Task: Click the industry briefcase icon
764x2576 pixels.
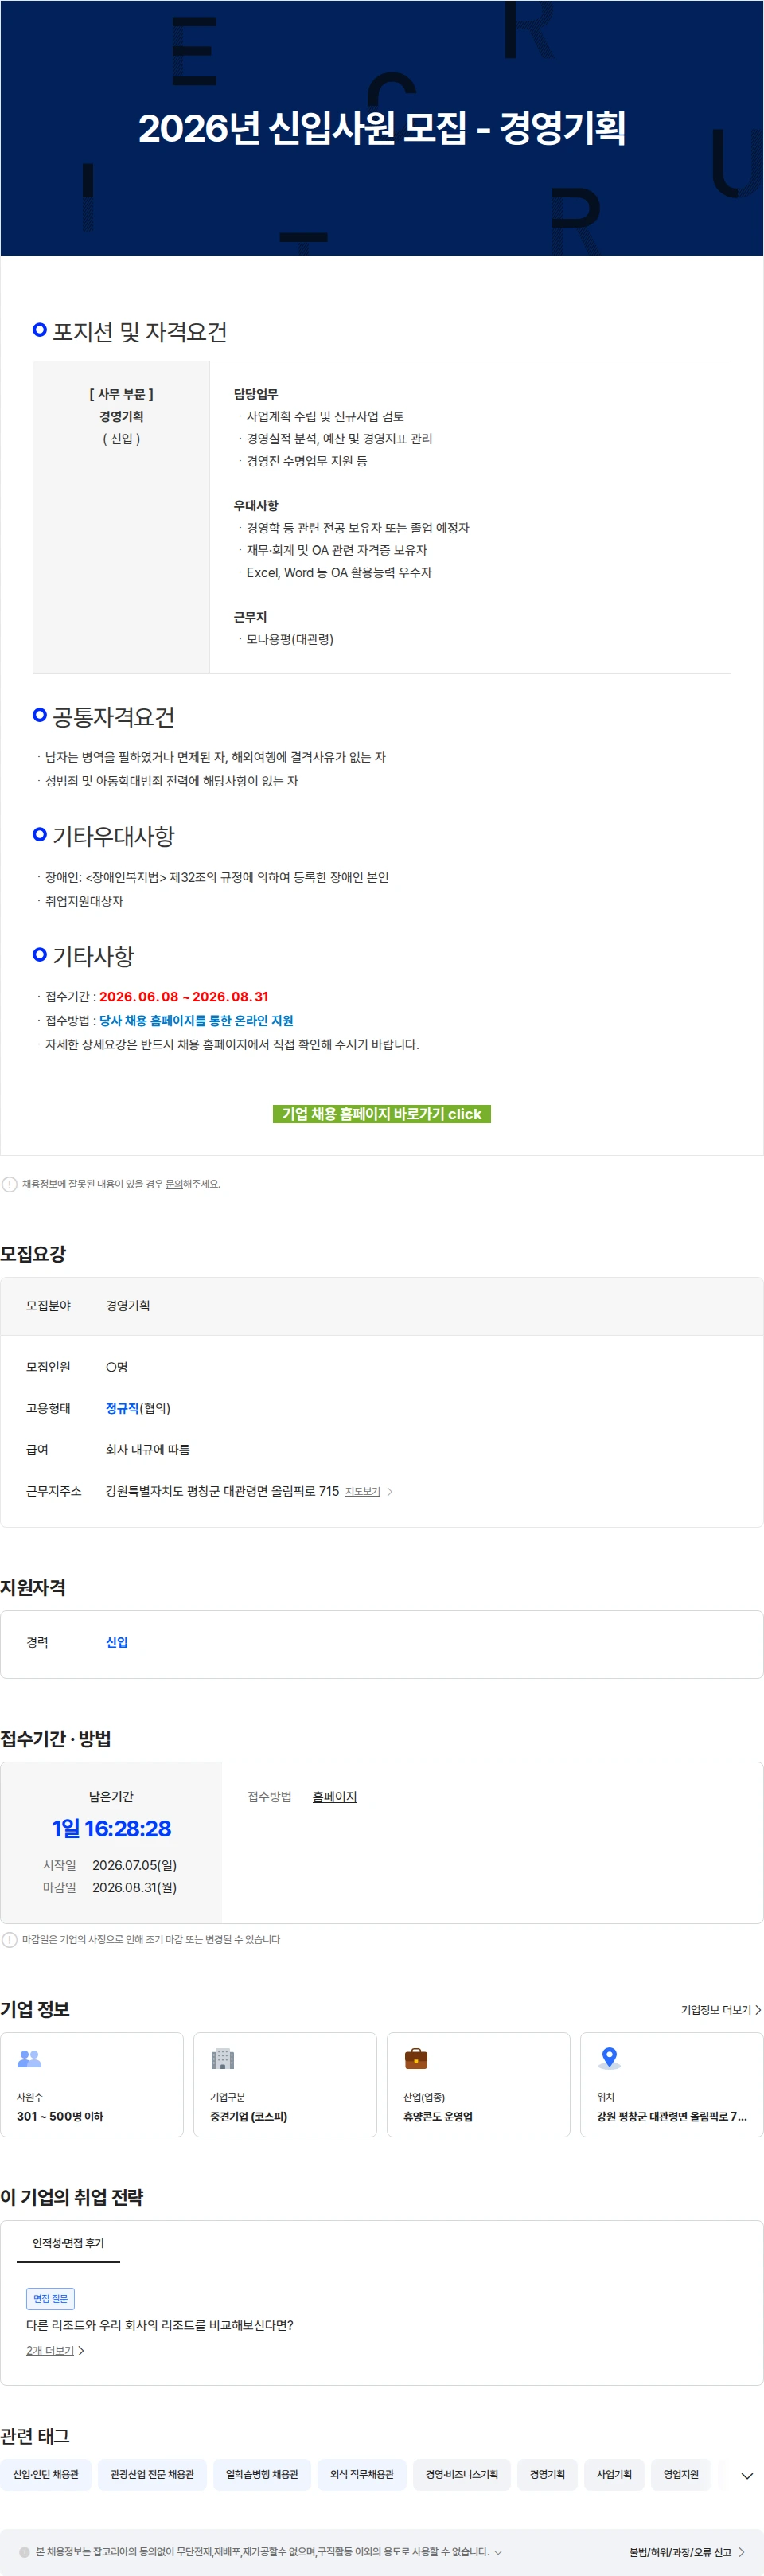Action: pos(416,2058)
